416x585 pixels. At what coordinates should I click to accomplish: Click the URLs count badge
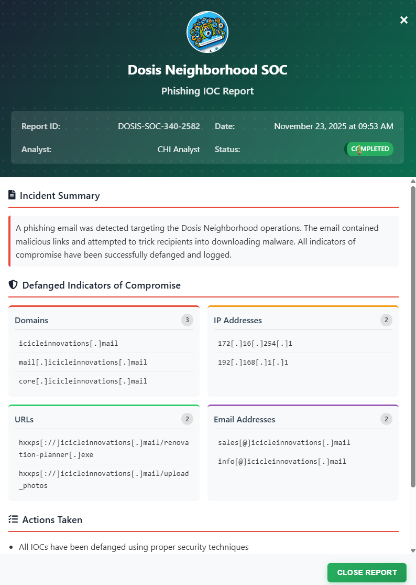click(x=187, y=419)
